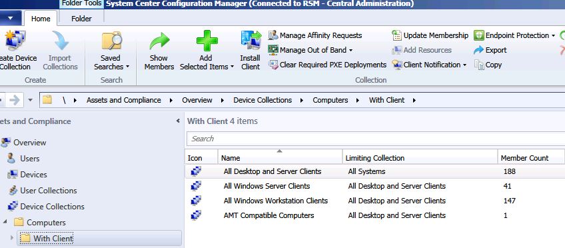
Task: Select User Collections in navigation tree
Action: (x=48, y=190)
